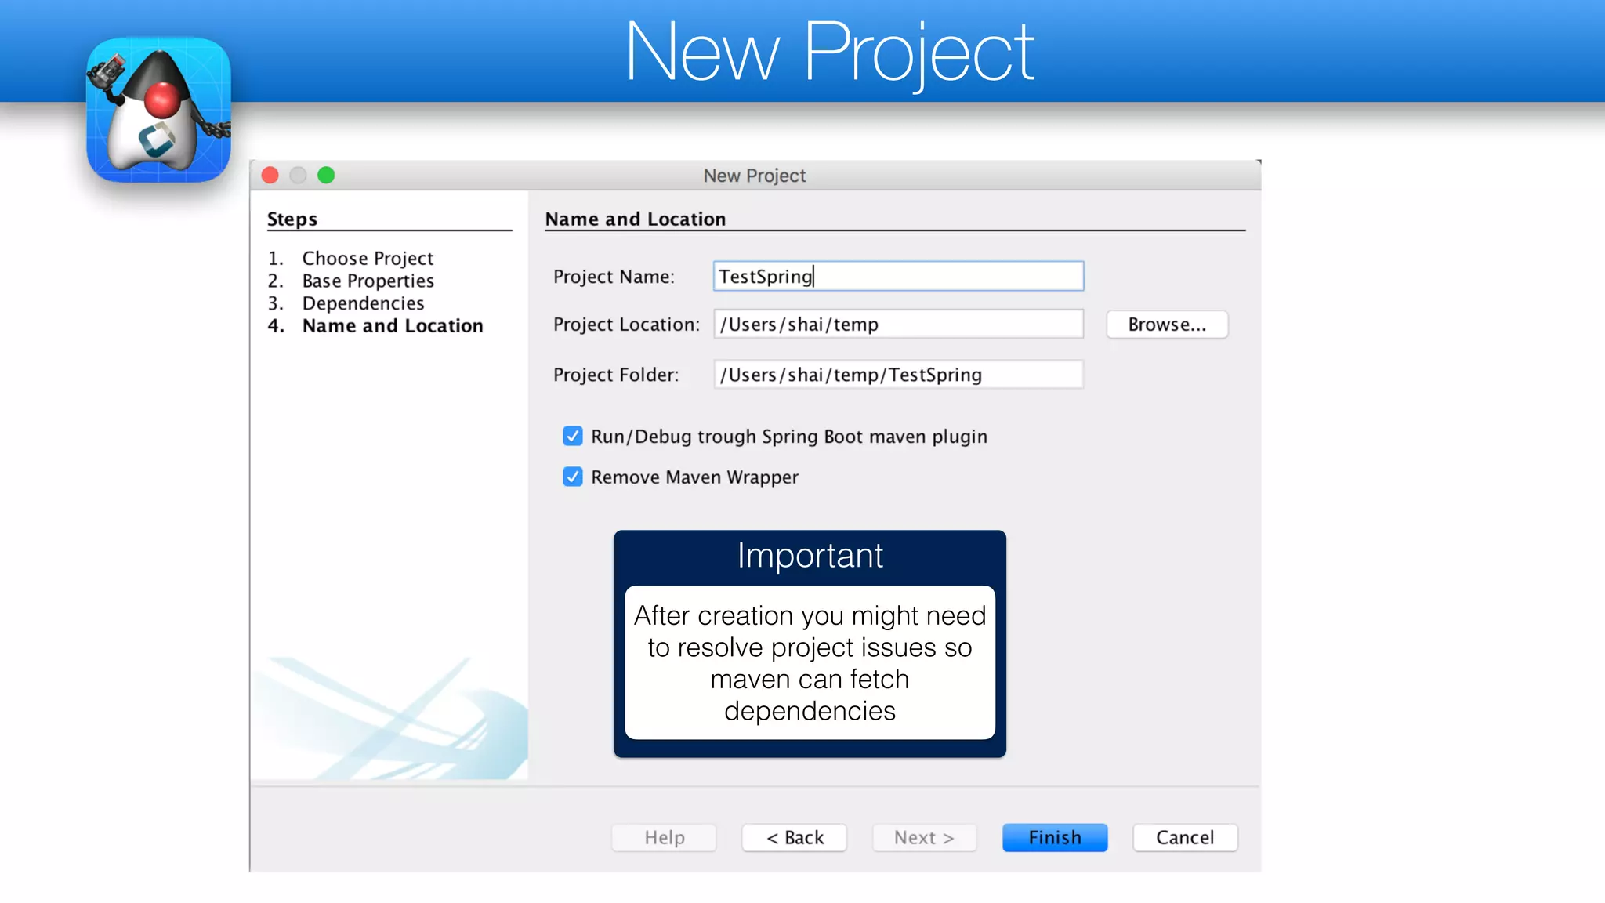
Task: Click the Project Location field
Action: pyautogui.click(x=898, y=325)
